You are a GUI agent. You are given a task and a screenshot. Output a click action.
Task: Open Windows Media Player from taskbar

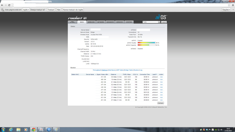(26, 129)
